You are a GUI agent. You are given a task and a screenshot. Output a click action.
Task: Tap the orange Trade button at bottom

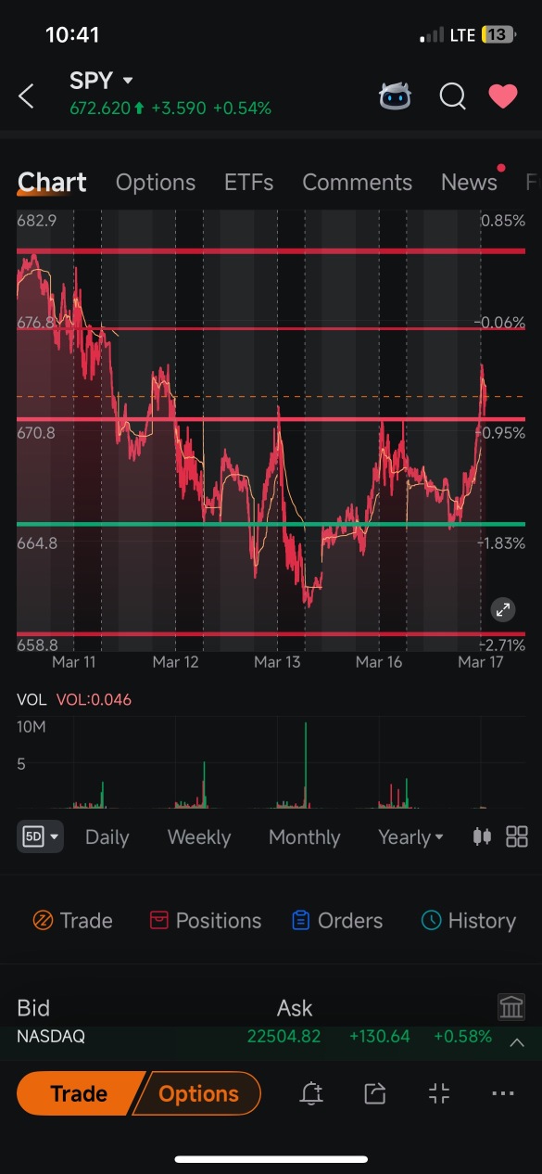(79, 1094)
